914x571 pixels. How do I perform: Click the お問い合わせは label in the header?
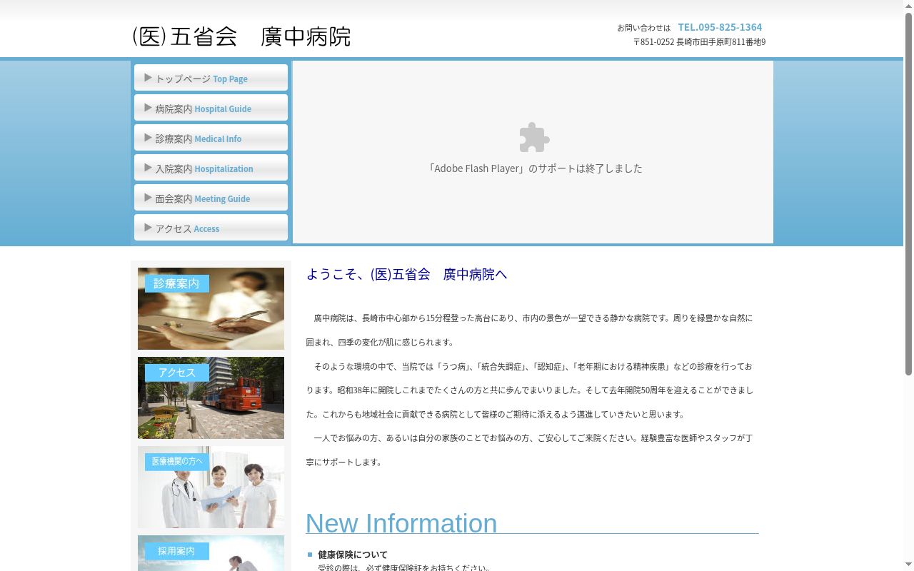pos(644,28)
